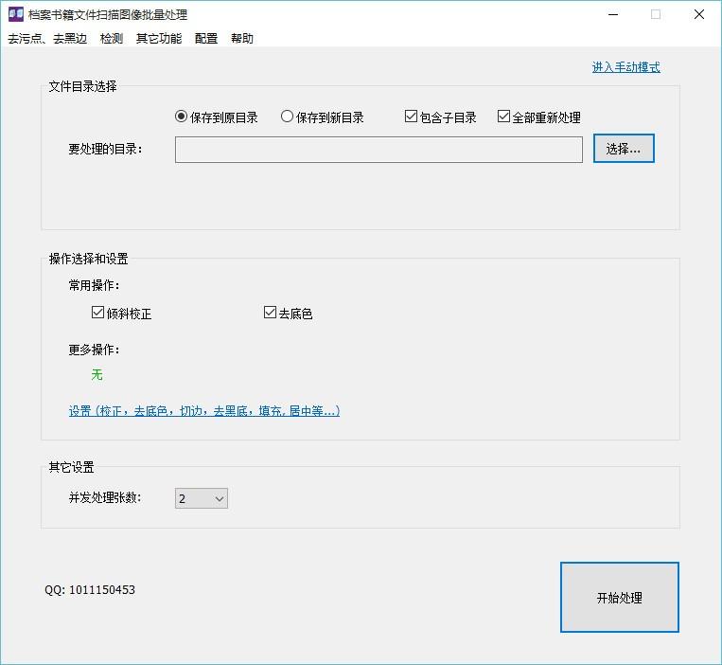
Task: Open the 检测 menu
Action: [112, 39]
